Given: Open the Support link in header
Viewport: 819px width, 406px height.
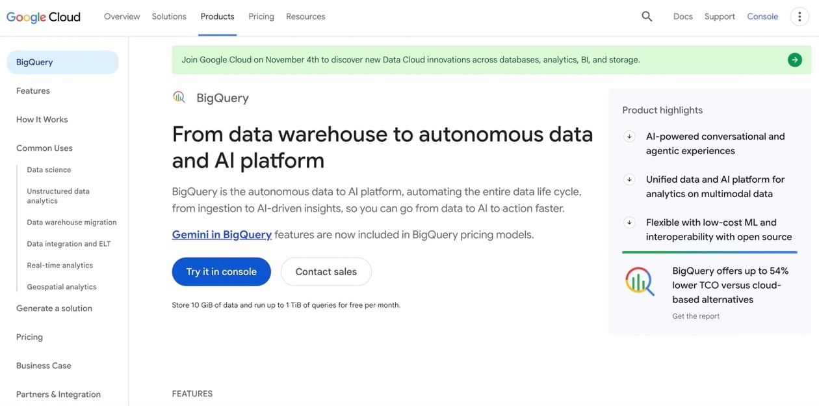Looking at the screenshot, I should pos(720,16).
